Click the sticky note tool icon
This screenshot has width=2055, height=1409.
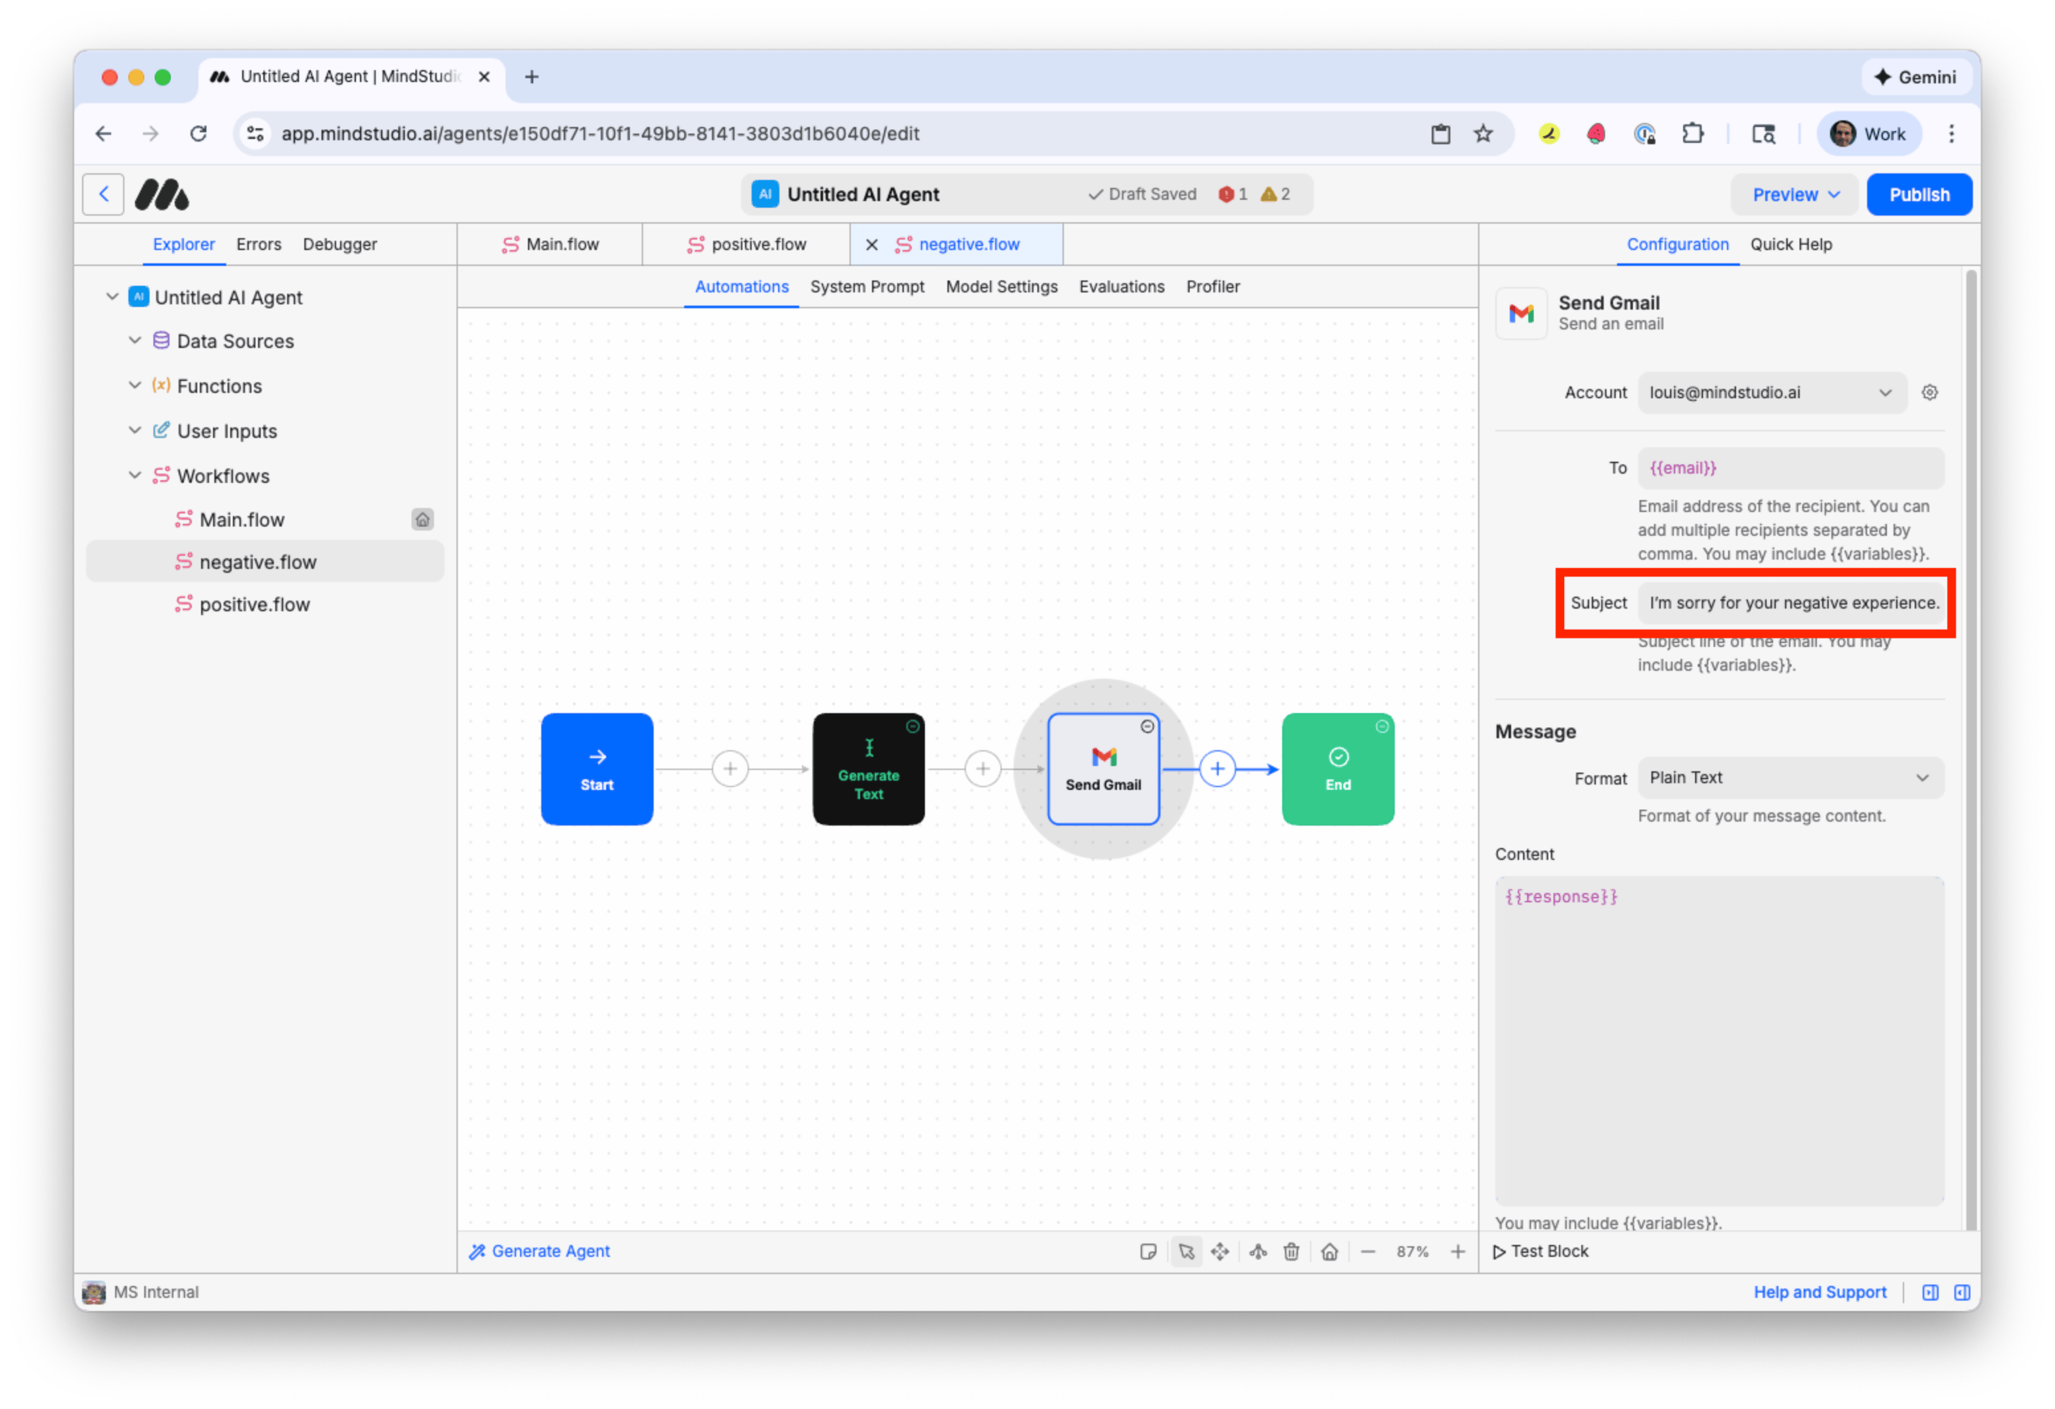click(1148, 1252)
